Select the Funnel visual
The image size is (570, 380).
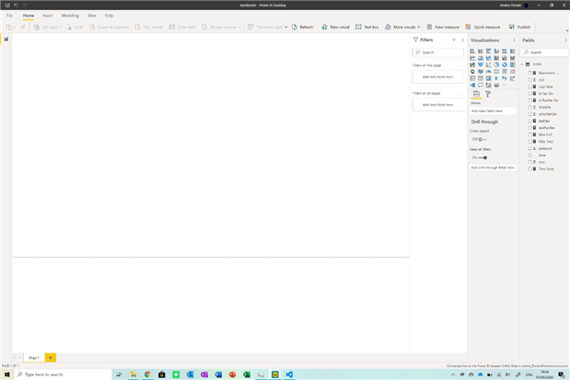click(x=480, y=64)
